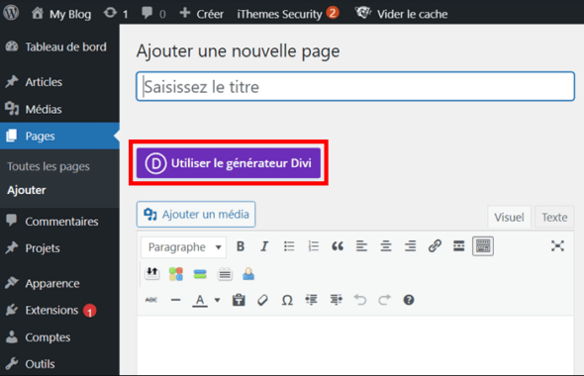Align text left

361,246
